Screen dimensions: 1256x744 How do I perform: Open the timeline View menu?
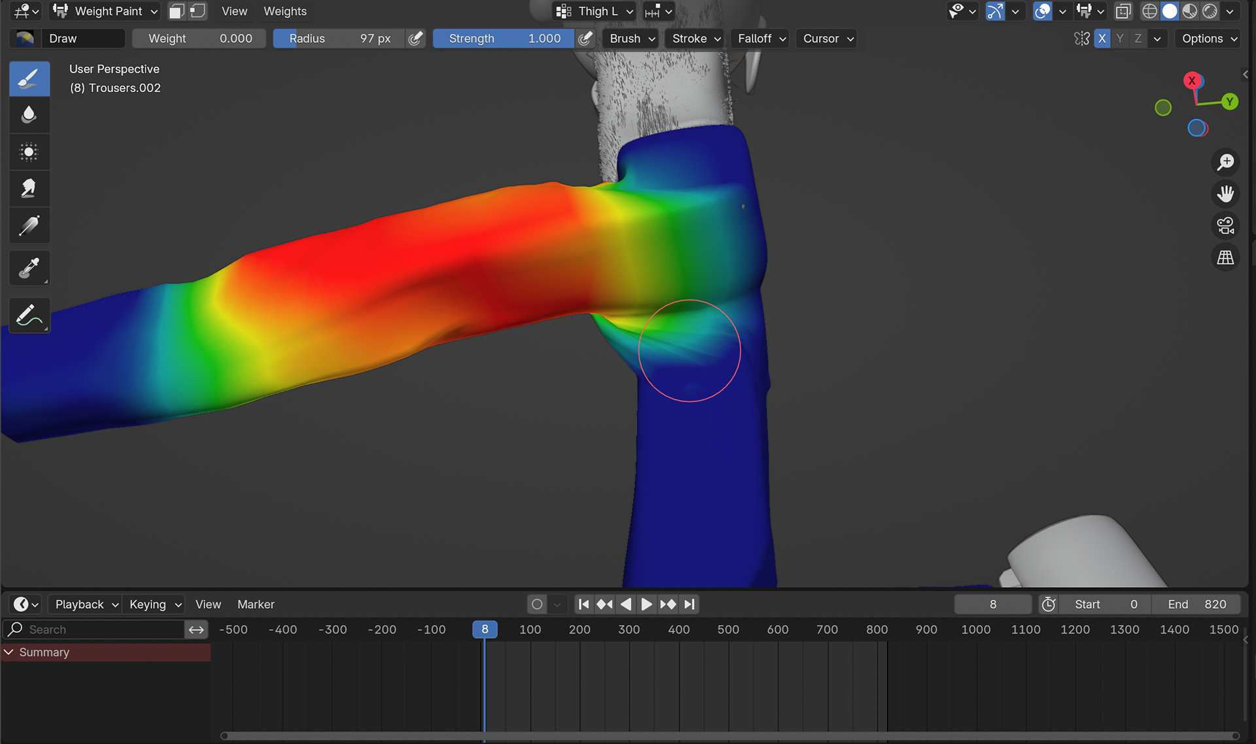click(208, 604)
